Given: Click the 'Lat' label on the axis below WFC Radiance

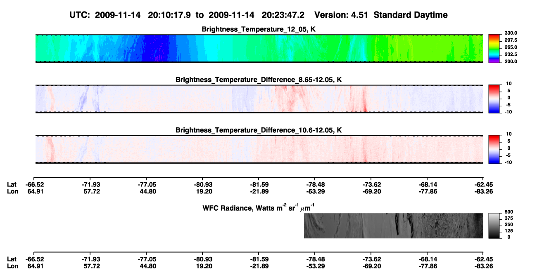Looking at the screenshot, I should (x=12, y=259).
